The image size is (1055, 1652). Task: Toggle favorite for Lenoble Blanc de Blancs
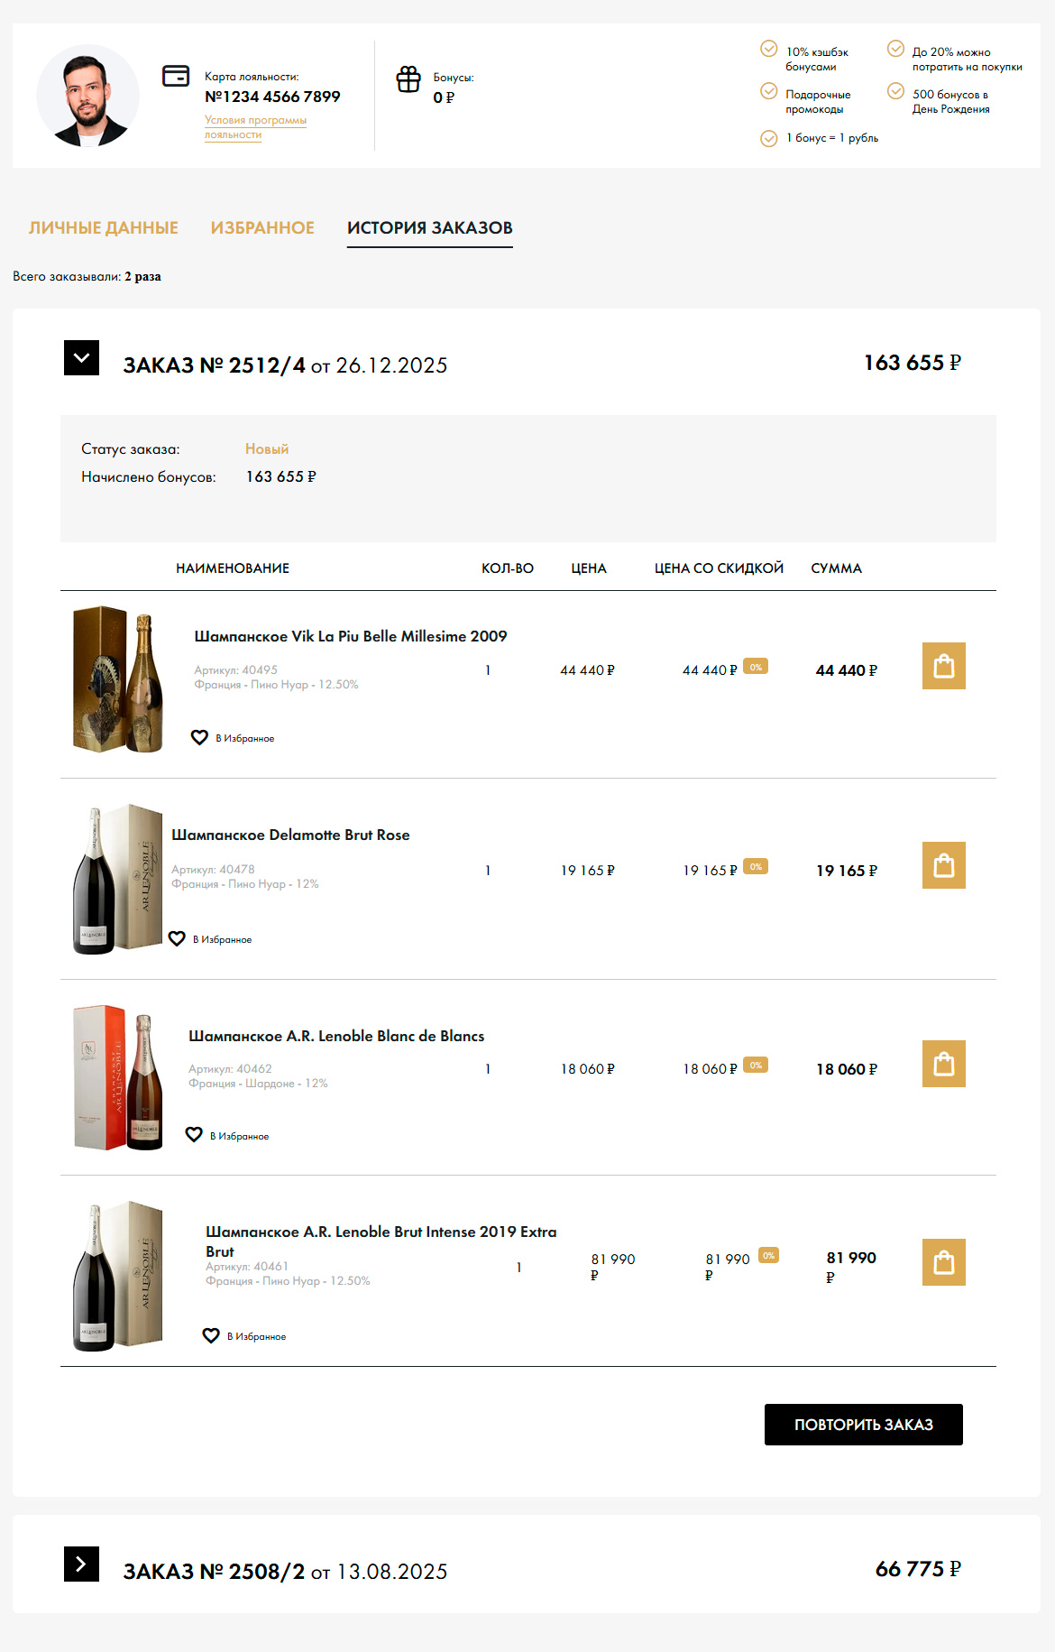194,1135
